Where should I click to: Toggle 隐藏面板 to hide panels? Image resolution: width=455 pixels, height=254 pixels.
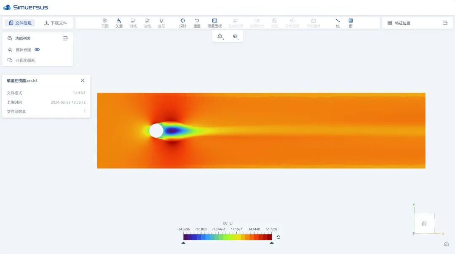tap(214, 23)
